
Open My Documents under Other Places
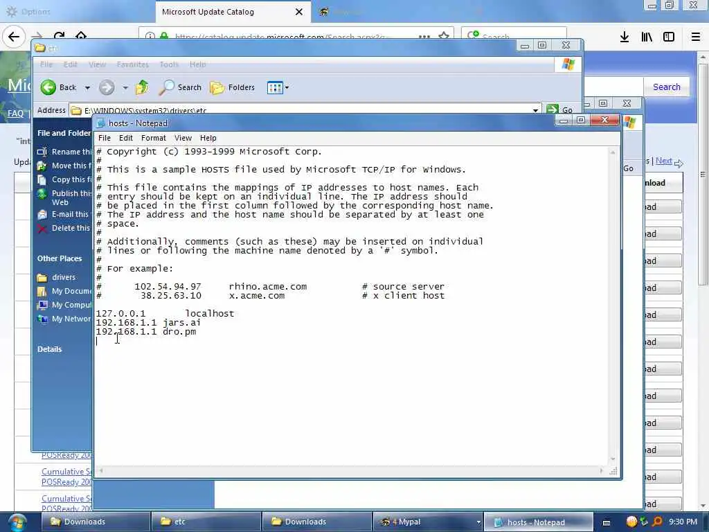tap(64, 291)
